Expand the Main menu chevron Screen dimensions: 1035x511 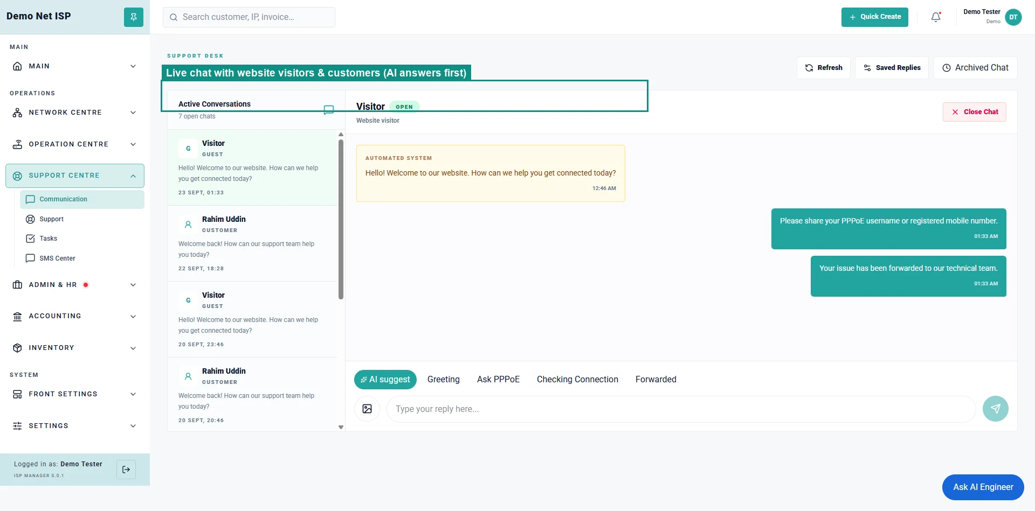[x=133, y=66]
